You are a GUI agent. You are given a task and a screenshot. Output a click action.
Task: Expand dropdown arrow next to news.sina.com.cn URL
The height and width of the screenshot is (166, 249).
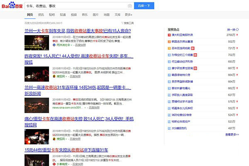point(84,107)
